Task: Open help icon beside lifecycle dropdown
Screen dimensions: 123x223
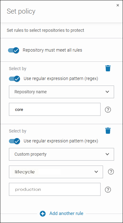Action: coord(111,172)
